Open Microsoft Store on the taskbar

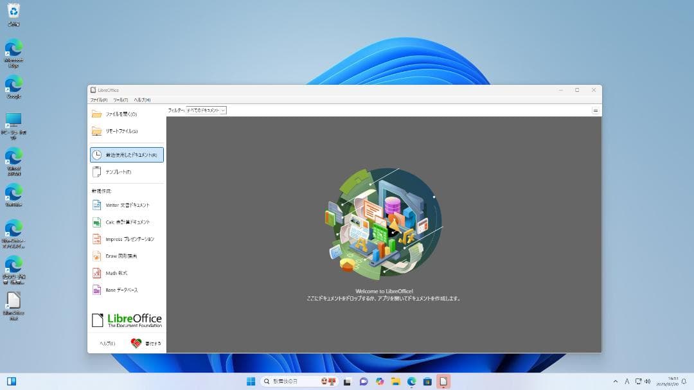(x=427, y=381)
